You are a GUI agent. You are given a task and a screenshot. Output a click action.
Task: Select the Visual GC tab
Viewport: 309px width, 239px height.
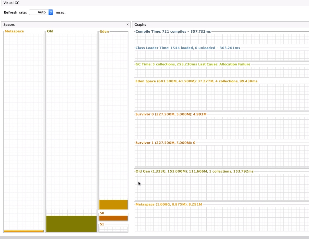(x=11, y=3)
